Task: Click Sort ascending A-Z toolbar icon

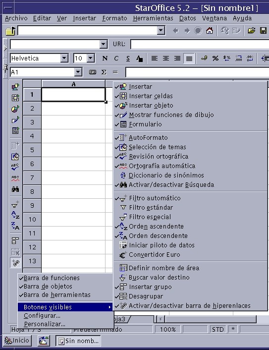Action: (x=15, y=215)
